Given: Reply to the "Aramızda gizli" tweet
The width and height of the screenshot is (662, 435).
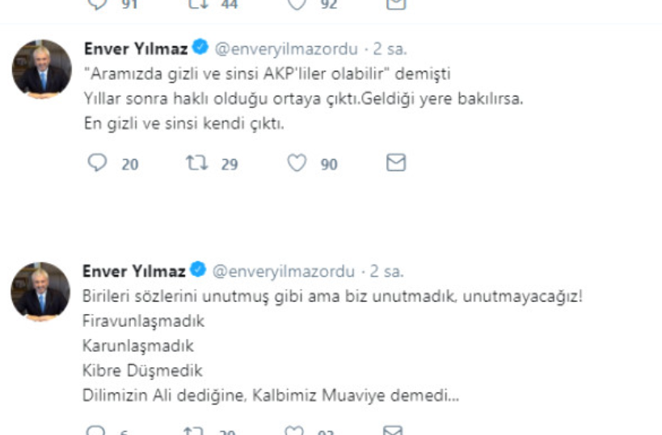Looking at the screenshot, I should (x=97, y=163).
